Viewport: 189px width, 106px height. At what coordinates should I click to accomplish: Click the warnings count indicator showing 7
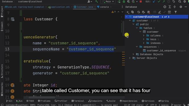113,12
